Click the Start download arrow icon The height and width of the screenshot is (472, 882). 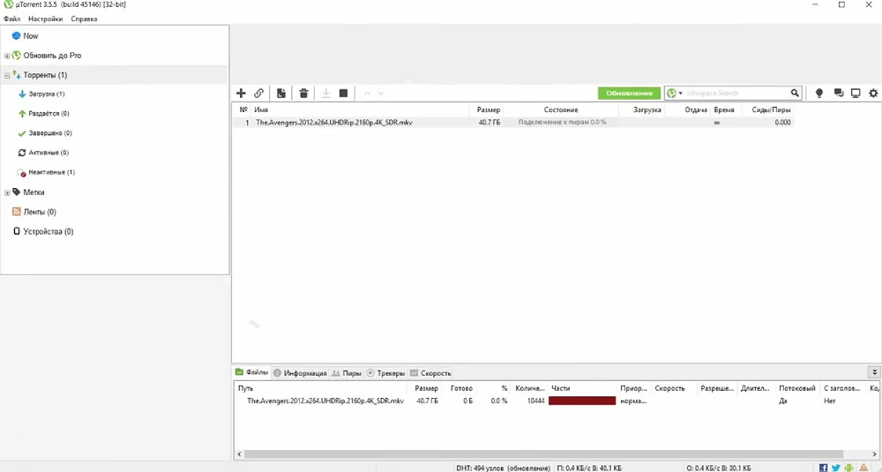coord(325,93)
